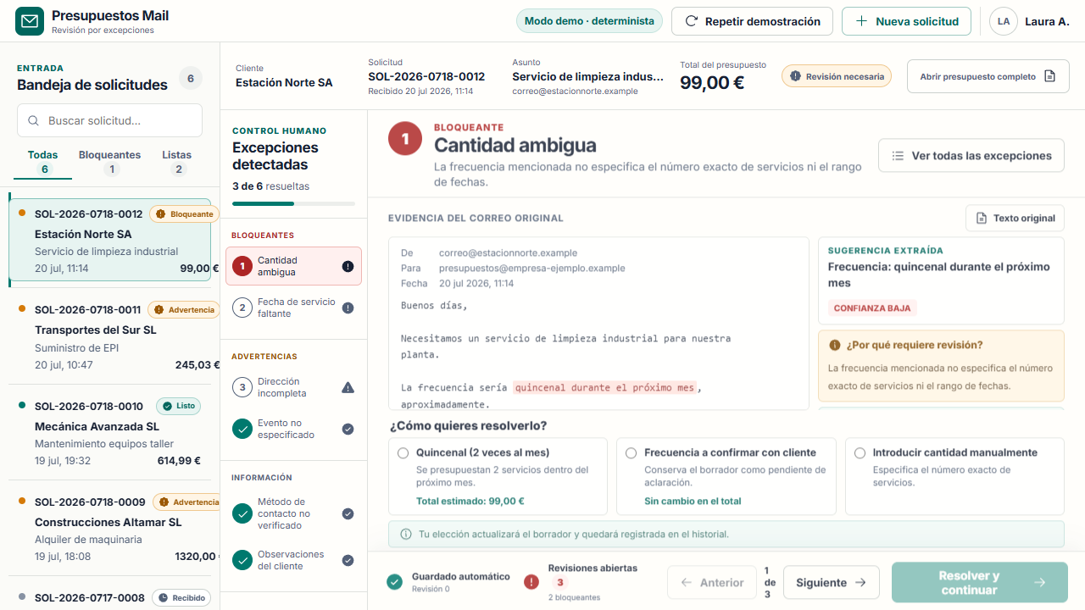Open request SOL-2026-0718-0009 Construcciones Altamar SL
The image size is (1085, 610).
[110, 529]
